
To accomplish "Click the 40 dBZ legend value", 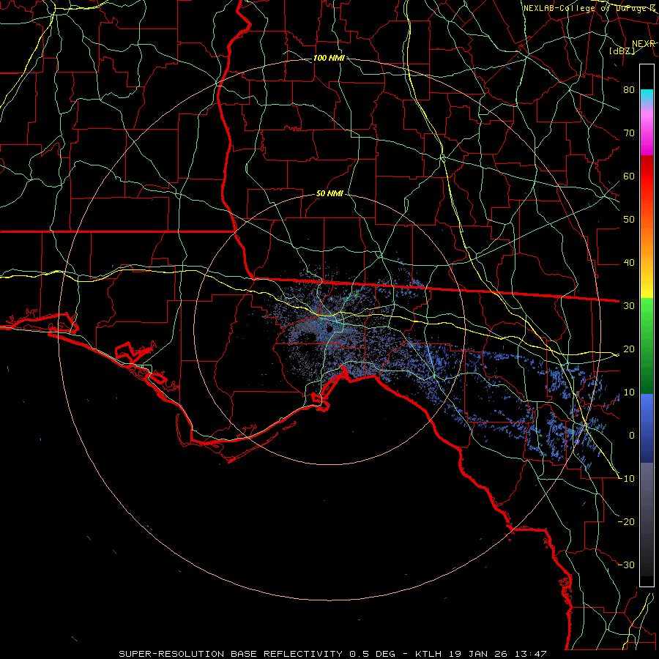I will tap(629, 263).
